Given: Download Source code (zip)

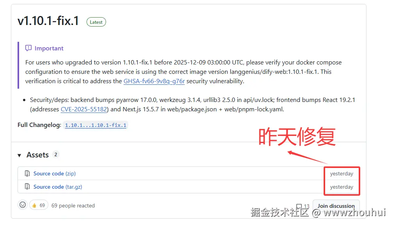Looking at the screenshot, I should tap(55, 173).
